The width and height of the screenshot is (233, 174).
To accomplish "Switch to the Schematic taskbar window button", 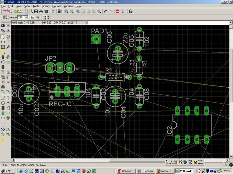I will 145,171.
